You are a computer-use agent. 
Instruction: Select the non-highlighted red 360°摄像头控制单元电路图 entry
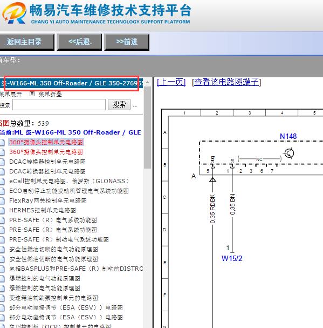tap(46, 152)
